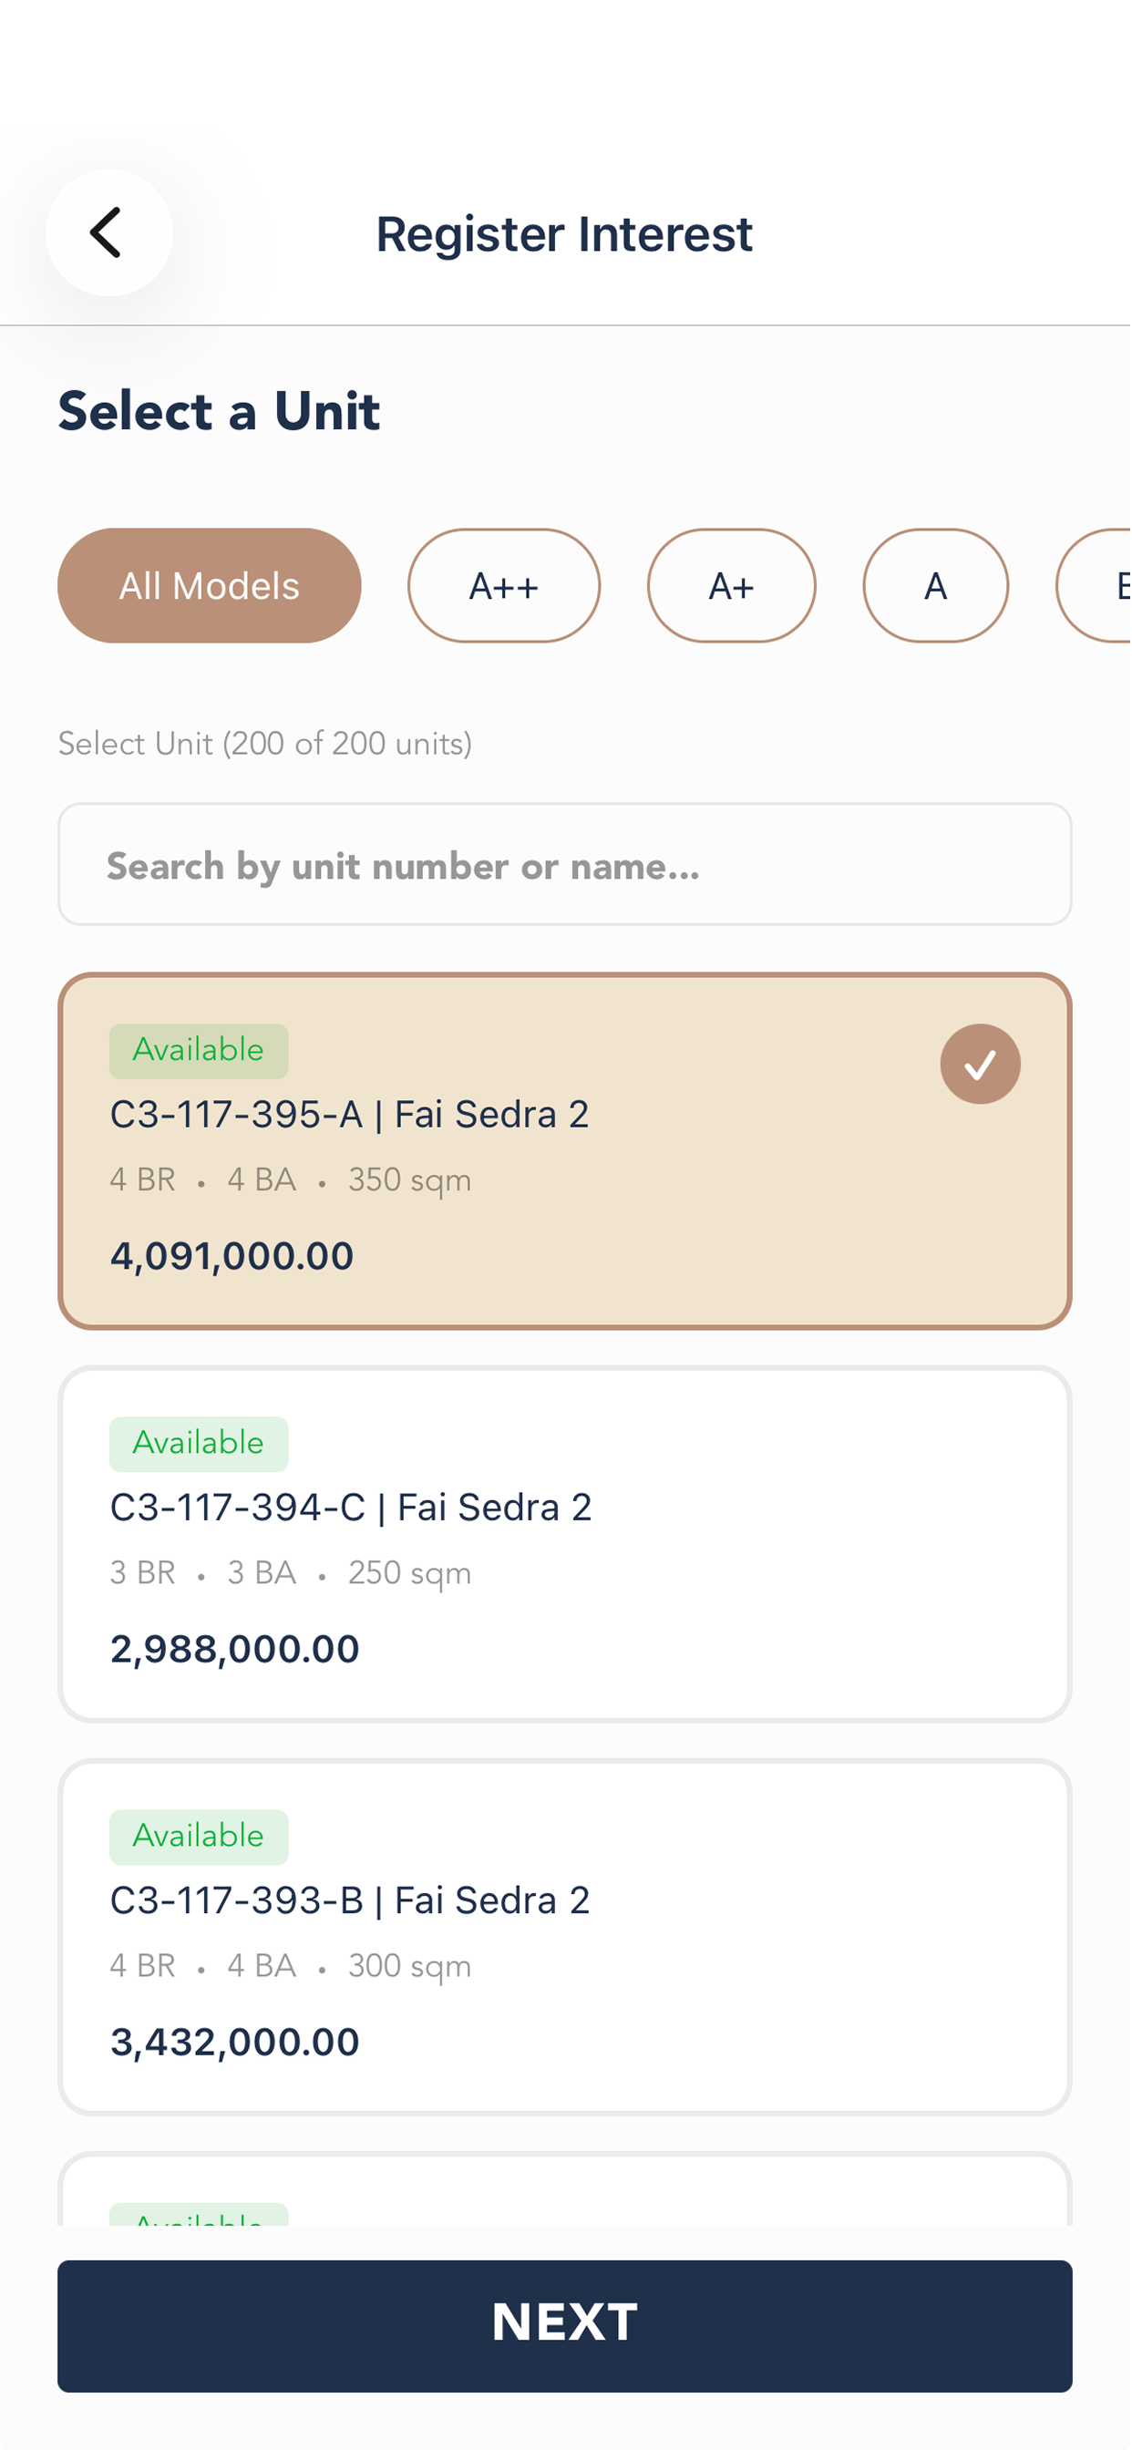The width and height of the screenshot is (1132, 2450).
Task: Select the partially visible B model chip
Action: click(x=1096, y=586)
